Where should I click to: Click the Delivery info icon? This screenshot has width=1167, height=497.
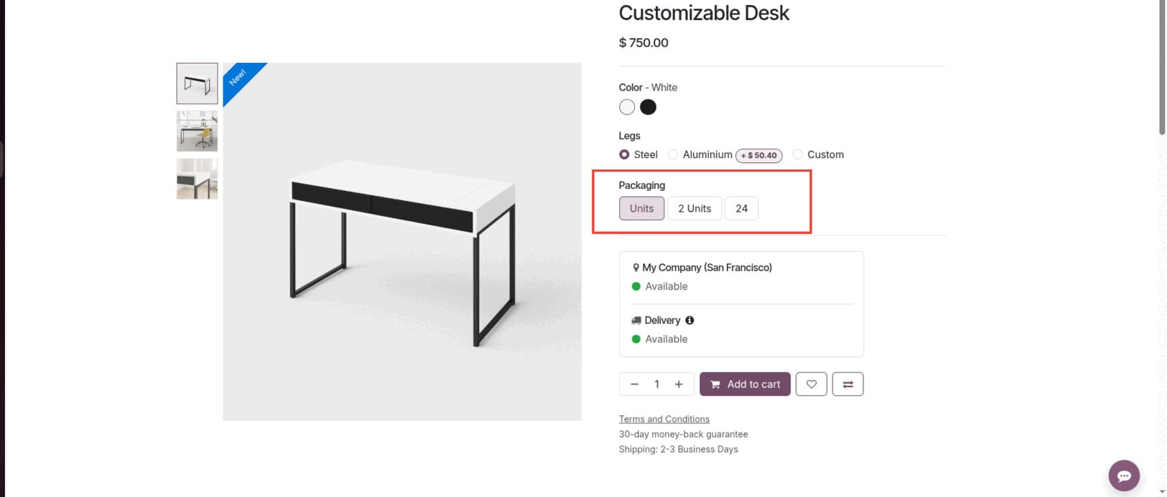point(689,320)
